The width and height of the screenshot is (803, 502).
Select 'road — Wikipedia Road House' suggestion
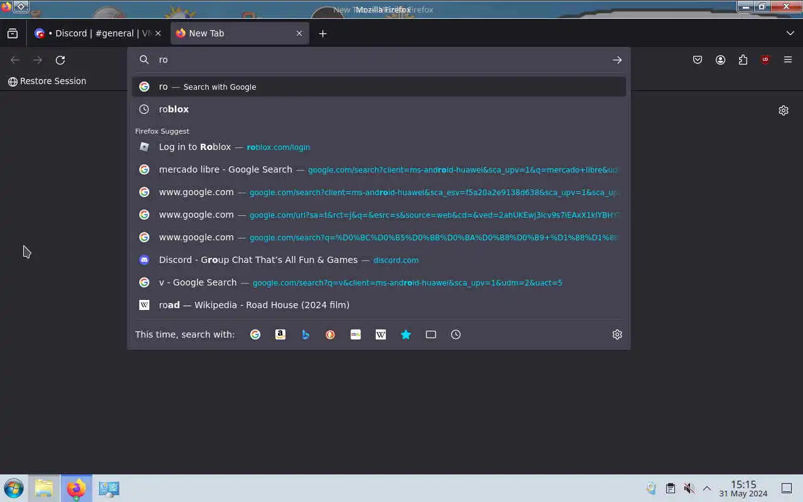379,305
